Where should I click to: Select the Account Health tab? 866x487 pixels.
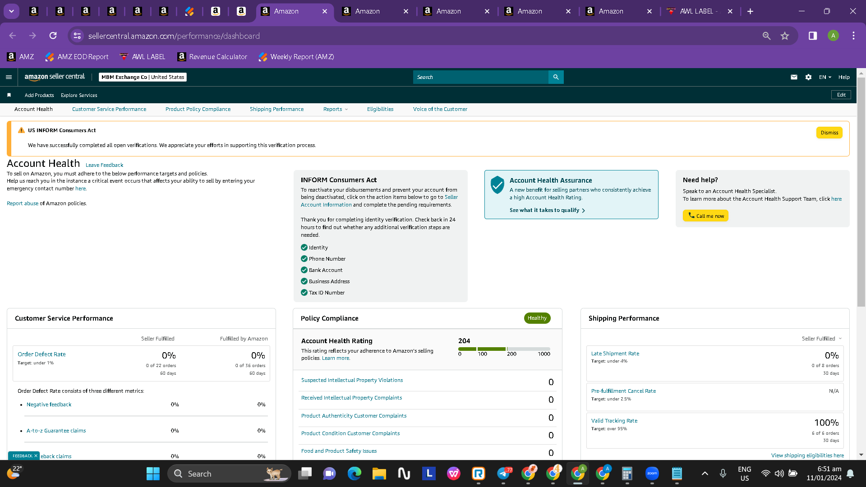[x=33, y=109]
